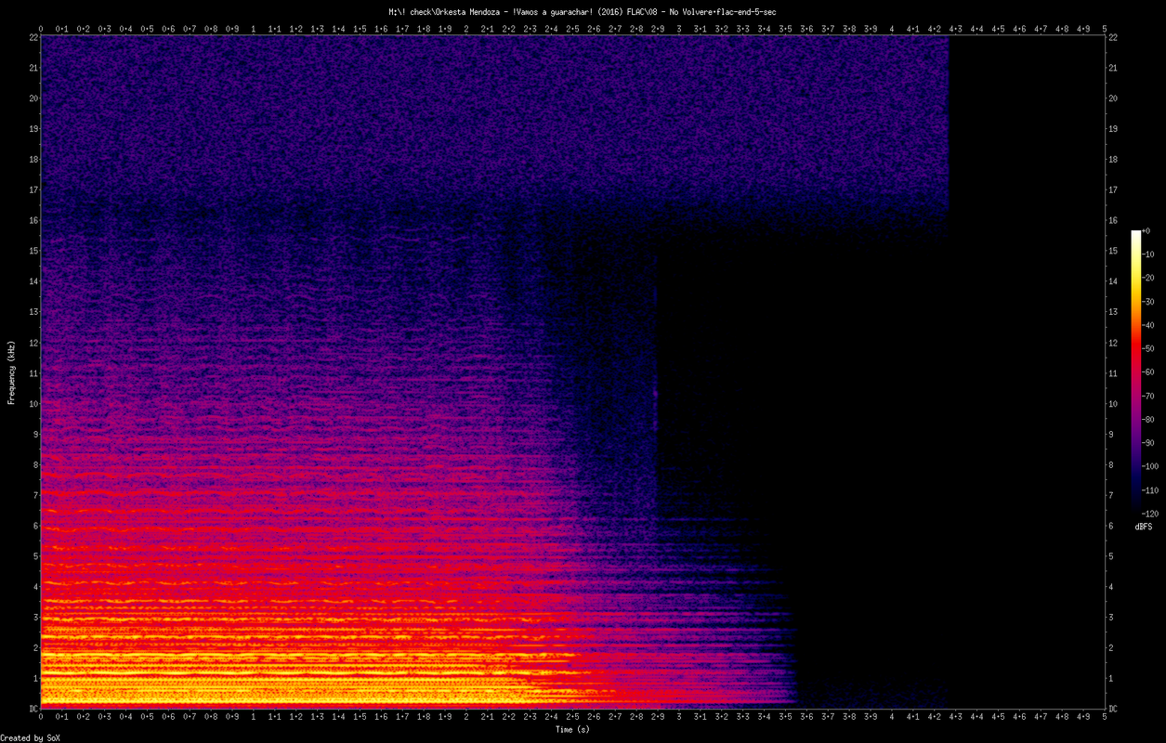Viewport: 1166px width, 743px height.
Task: Click the '2' second tick on the top time axis
Action: click(x=466, y=29)
